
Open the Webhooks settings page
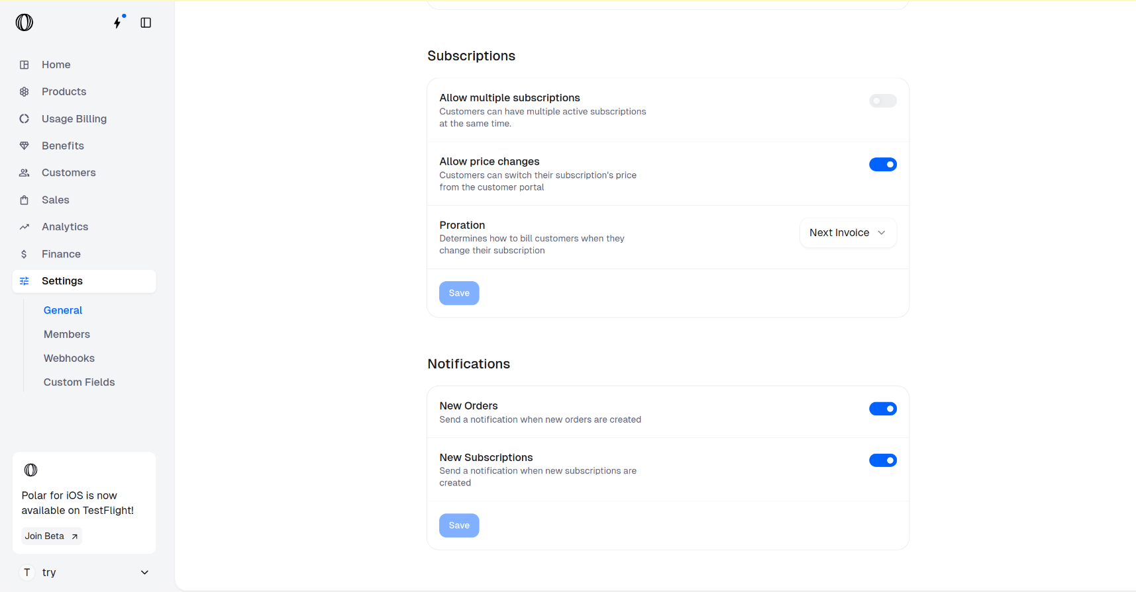(x=69, y=359)
